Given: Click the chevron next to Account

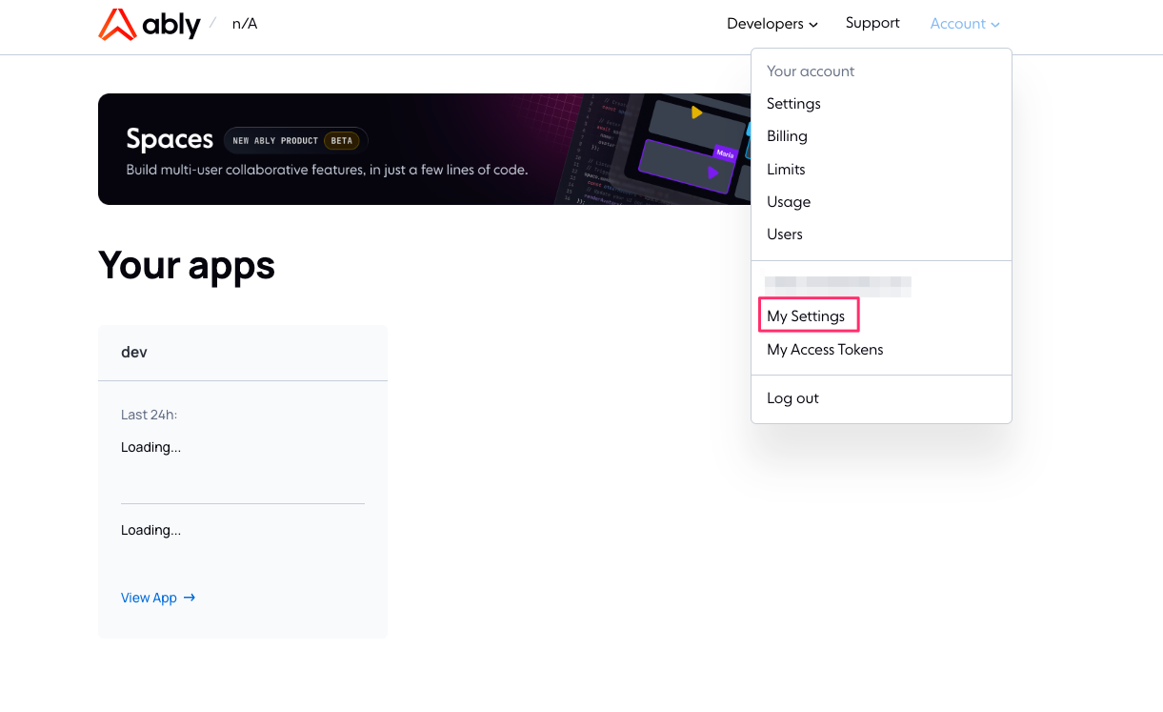Looking at the screenshot, I should click(994, 24).
